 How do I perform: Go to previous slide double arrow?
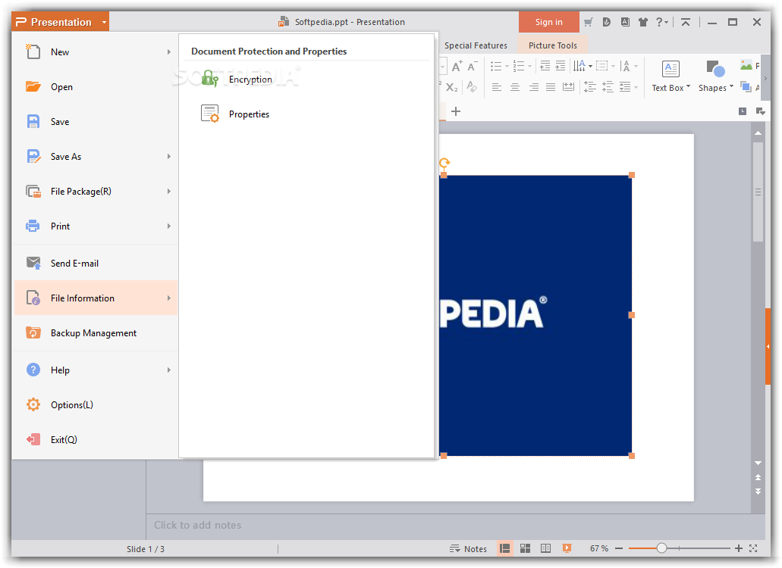pos(758,478)
